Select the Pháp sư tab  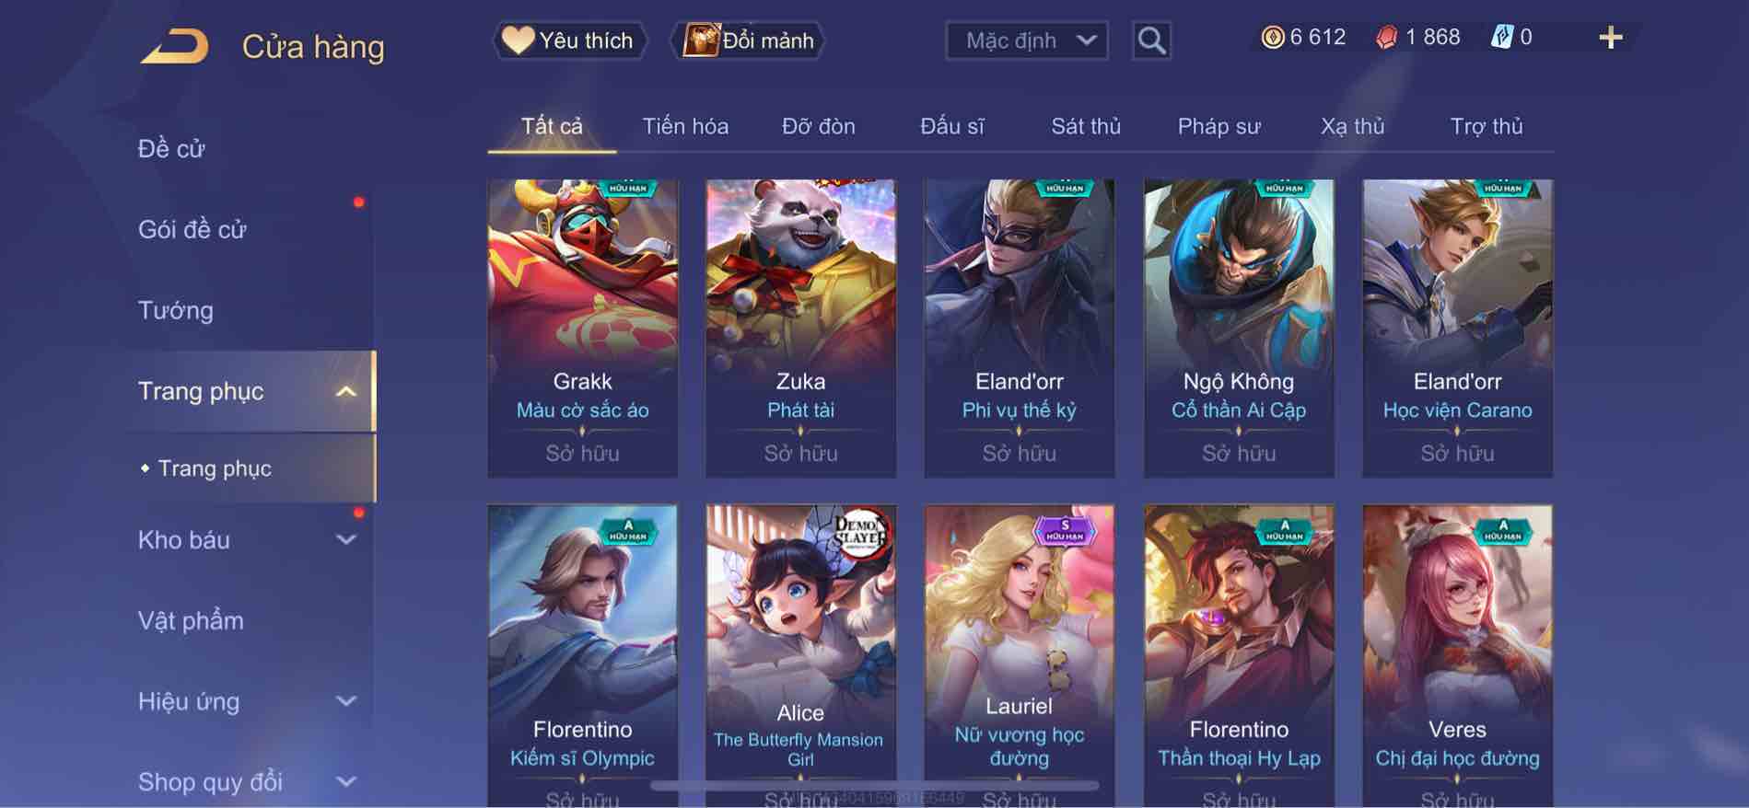(1218, 126)
